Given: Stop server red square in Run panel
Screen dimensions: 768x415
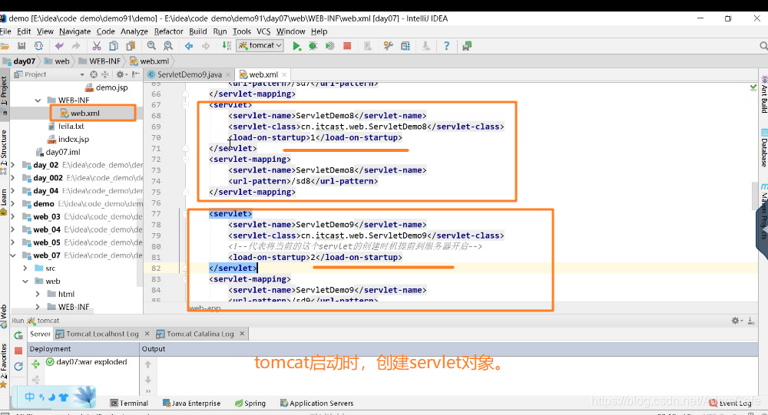Looking at the screenshot, I should [18, 351].
